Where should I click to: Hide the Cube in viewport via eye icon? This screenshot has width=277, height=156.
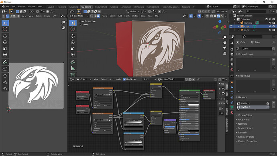[270, 27]
